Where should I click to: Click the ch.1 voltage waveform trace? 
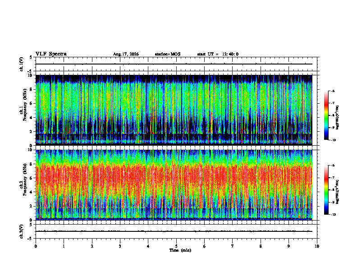(174, 64)
